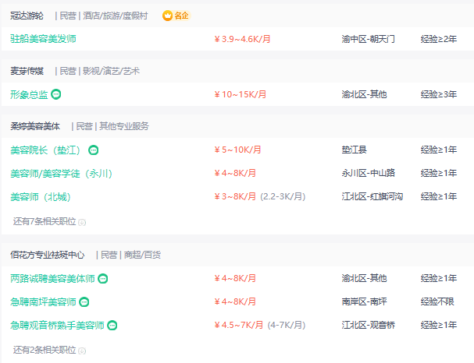
Task: Open the 急聘观音桥熟手美容师 job title
Action: tap(57, 326)
